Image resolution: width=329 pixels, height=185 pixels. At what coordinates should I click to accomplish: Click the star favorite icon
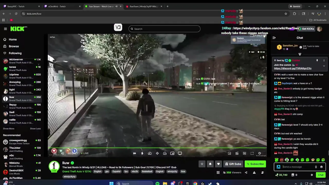pos(202,164)
